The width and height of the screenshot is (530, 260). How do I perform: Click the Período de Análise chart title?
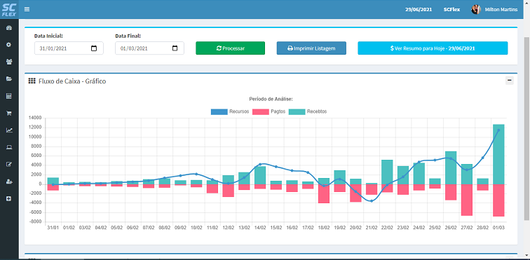[271, 100]
